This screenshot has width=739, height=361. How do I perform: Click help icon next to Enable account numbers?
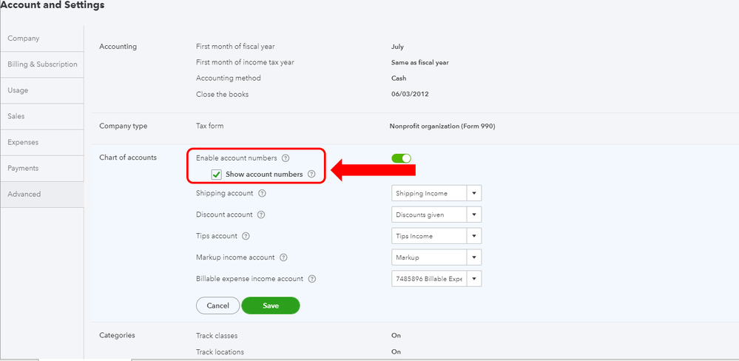pyautogui.click(x=286, y=158)
